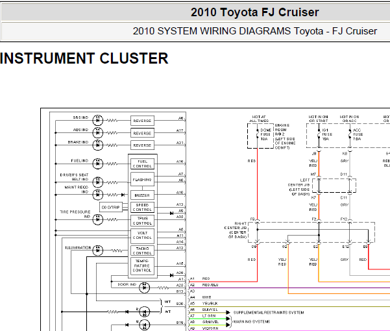This screenshot has width=390, height=331.
Task: Click the REVERSE box on the A21 line
Action: [142, 145]
